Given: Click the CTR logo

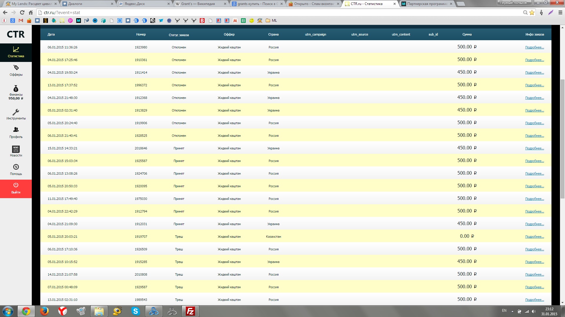Looking at the screenshot, I should (16, 34).
